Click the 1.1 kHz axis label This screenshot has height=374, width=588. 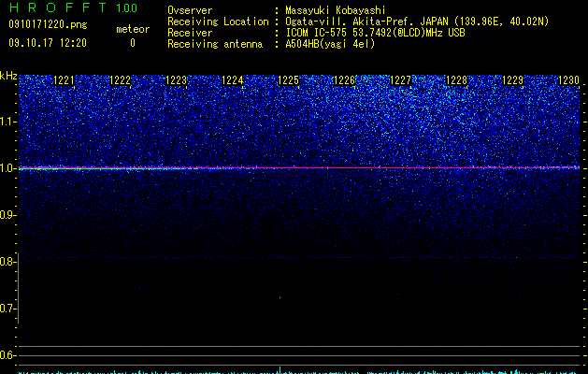(x=8, y=122)
